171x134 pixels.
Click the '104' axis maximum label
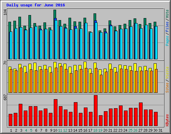5,12
